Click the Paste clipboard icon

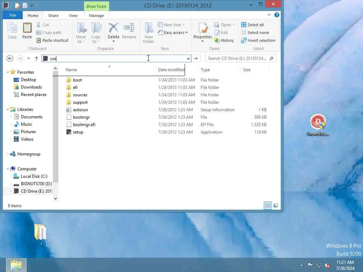click(x=27, y=30)
